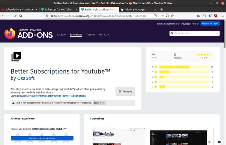This screenshot has height=145, width=226.
Task: Toggle the sidebar icon
Action: pos(204,16)
